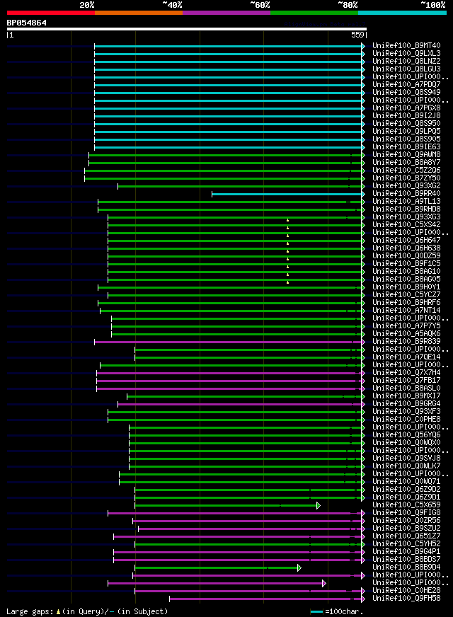Select label UniRef100_Q6H638

click(x=406, y=248)
